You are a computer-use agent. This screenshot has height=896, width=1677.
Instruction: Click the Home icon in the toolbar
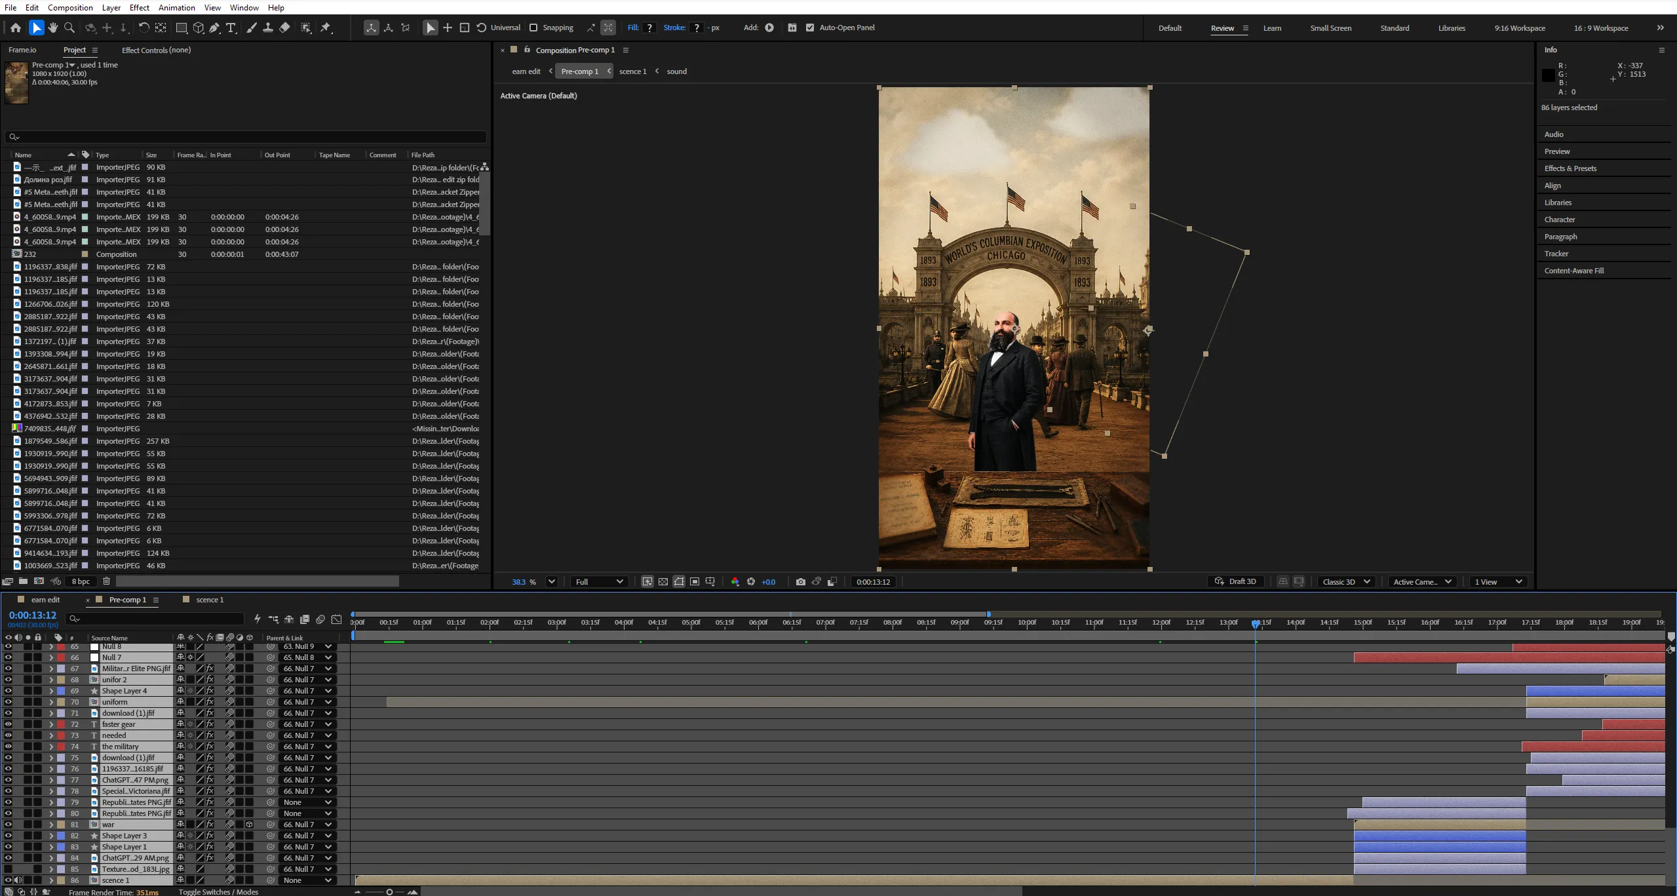point(16,28)
